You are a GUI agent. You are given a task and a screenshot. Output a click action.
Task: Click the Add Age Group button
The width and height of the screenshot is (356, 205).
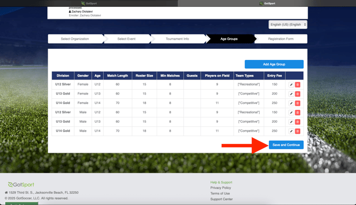274,64
